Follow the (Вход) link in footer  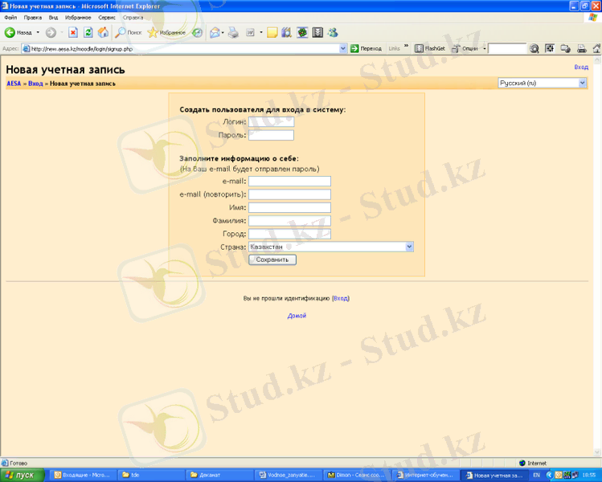[x=341, y=298]
